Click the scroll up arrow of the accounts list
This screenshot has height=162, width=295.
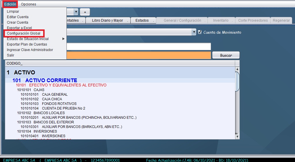[x=237, y=69]
